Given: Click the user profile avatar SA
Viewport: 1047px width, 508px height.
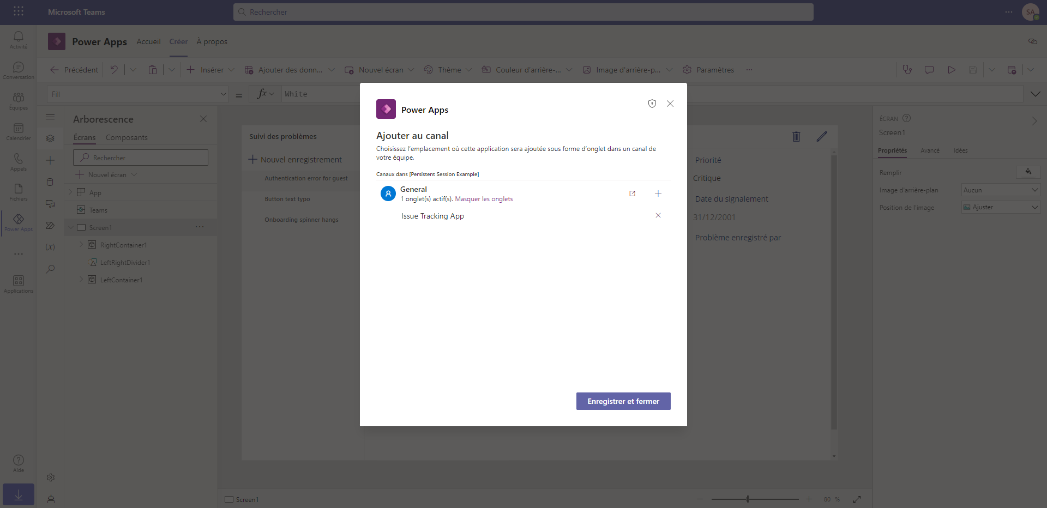Looking at the screenshot, I should (x=1030, y=12).
